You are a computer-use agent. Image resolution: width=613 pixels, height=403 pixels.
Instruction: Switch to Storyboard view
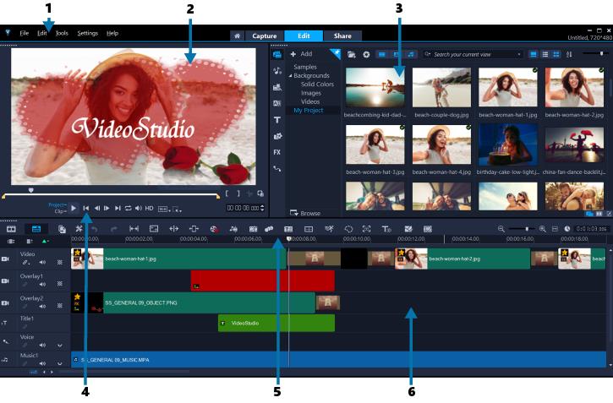click(11, 229)
